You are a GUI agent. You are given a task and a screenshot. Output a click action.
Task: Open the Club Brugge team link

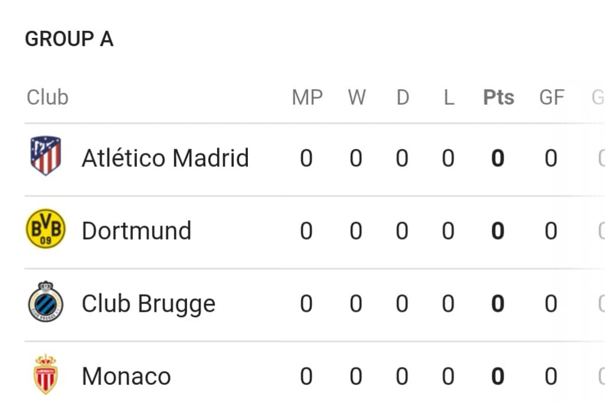(x=149, y=303)
